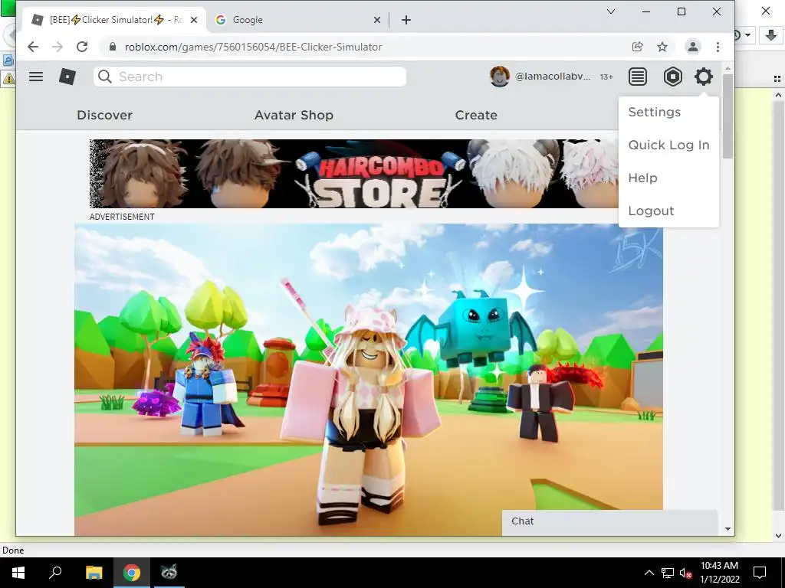Choose Quick Log In from the dropdown
Image resolution: width=785 pixels, height=588 pixels.
(x=668, y=145)
